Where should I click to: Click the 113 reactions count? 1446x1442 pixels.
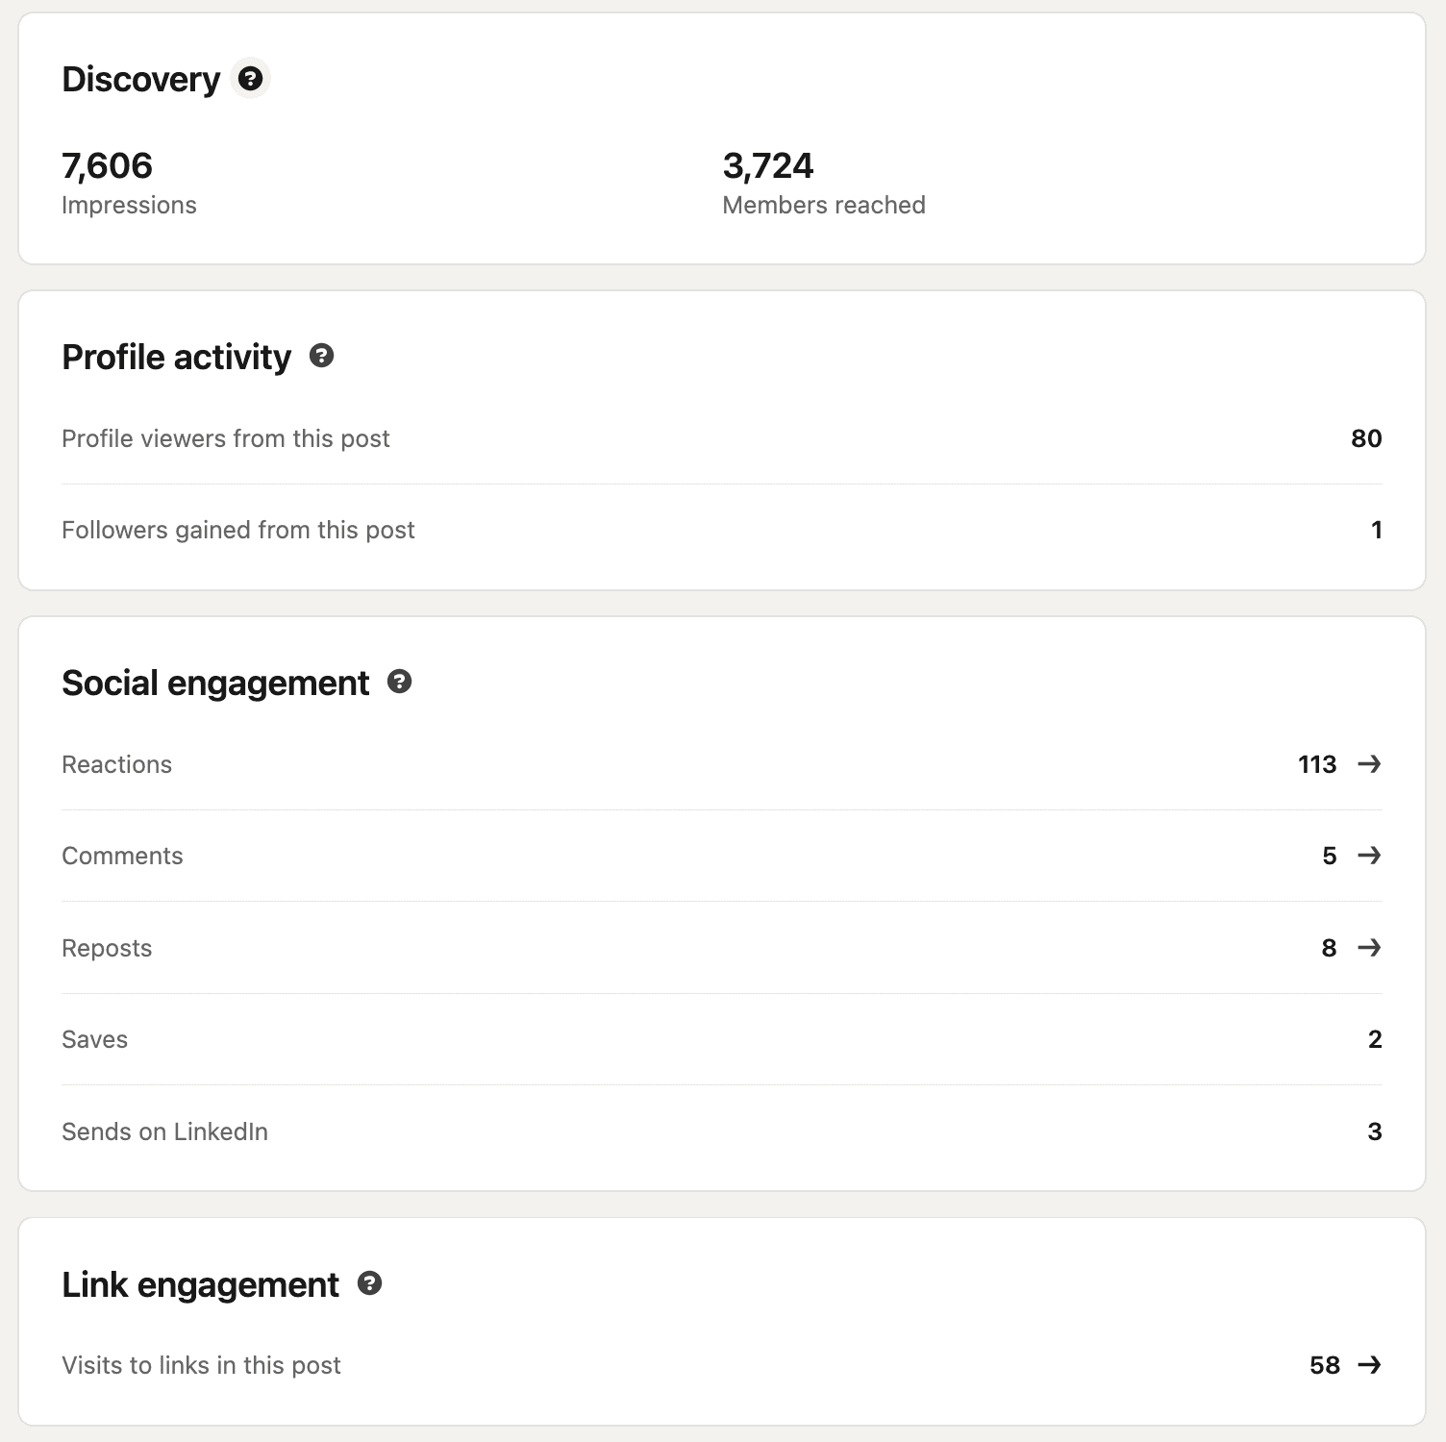(1316, 764)
